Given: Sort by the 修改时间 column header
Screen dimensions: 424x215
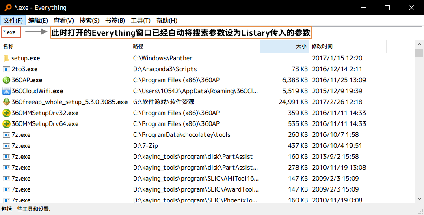Looking at the screenshot, I should point(348,46).
